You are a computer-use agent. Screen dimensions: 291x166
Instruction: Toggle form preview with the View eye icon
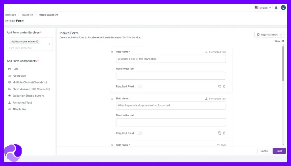coord(282,41)
